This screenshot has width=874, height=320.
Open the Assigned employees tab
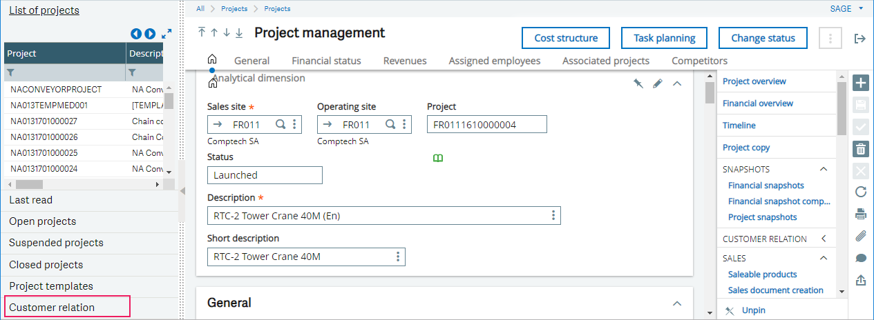494,61
